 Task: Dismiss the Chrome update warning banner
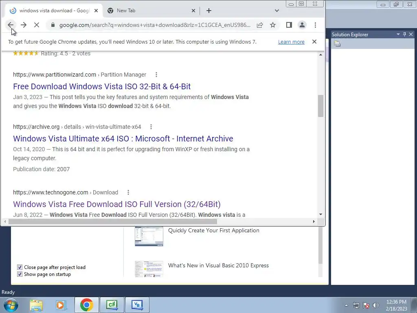point(314,42)
